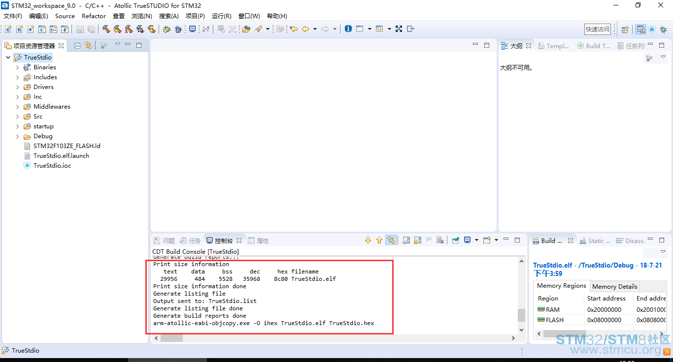This screenshot has height=362, width=673.
Task: Select the FLASH row in Memory Regions
Action: (x=600, y=320)
